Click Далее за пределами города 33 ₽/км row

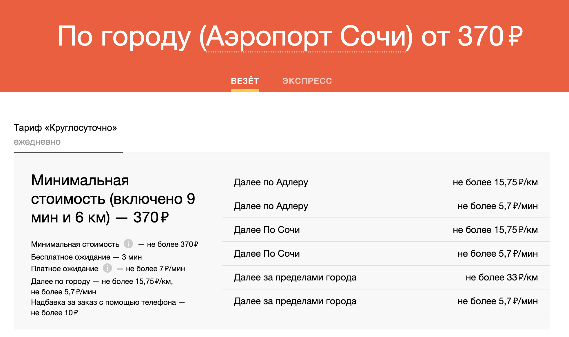coord(385,277)
